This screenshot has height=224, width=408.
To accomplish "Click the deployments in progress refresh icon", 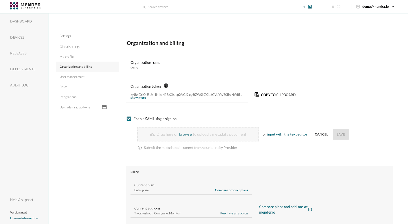I will pos(339,7).
